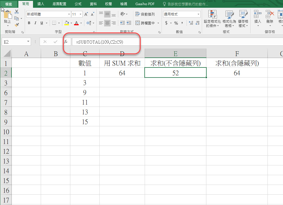Toggle Bold formatting
Screen dimensions: 283x205
[x=29, y=23]
